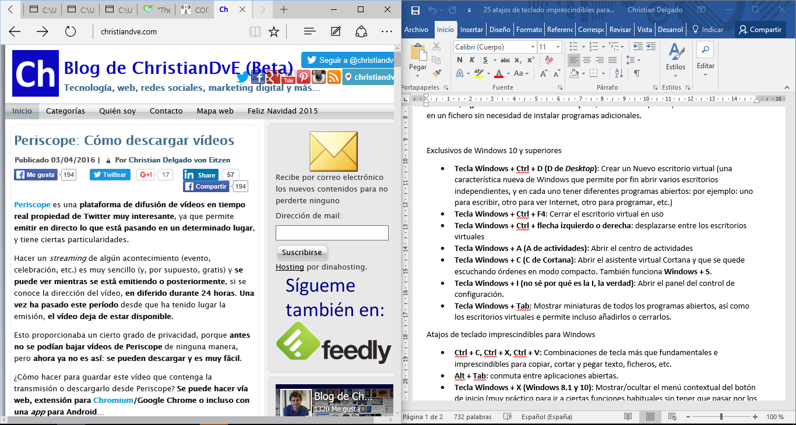Image resolution: width=796 pixels, height=425 pixels.
Task: Click the zoom slider handle in Word
Action: 721,417
